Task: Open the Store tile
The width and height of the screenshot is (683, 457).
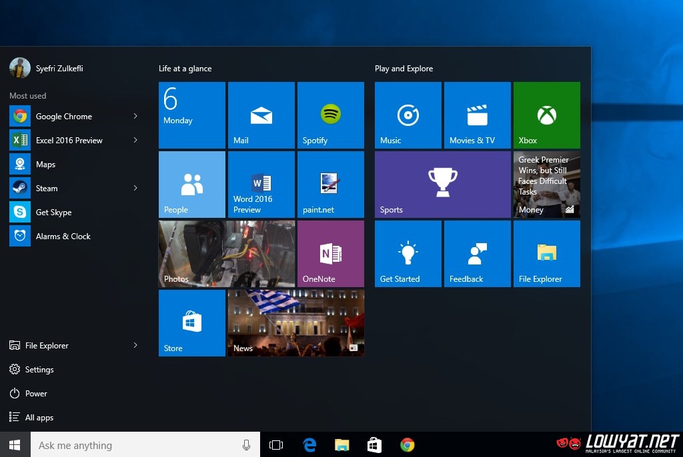Action: coord(191,323)
